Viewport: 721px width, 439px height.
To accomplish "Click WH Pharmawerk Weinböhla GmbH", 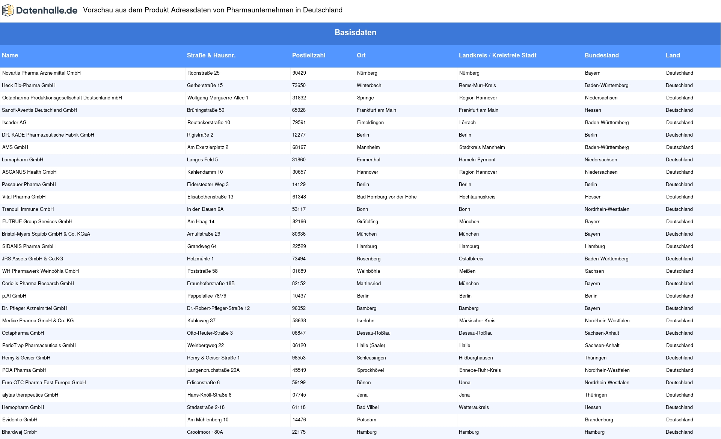I will [41, 271].
